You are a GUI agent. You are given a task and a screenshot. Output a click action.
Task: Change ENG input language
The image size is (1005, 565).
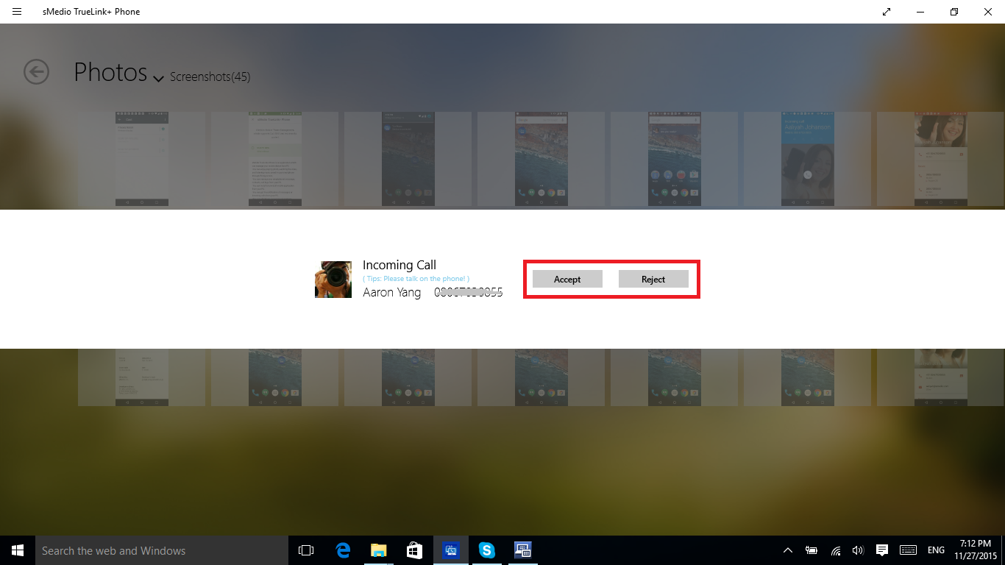(x=936, y=550)
